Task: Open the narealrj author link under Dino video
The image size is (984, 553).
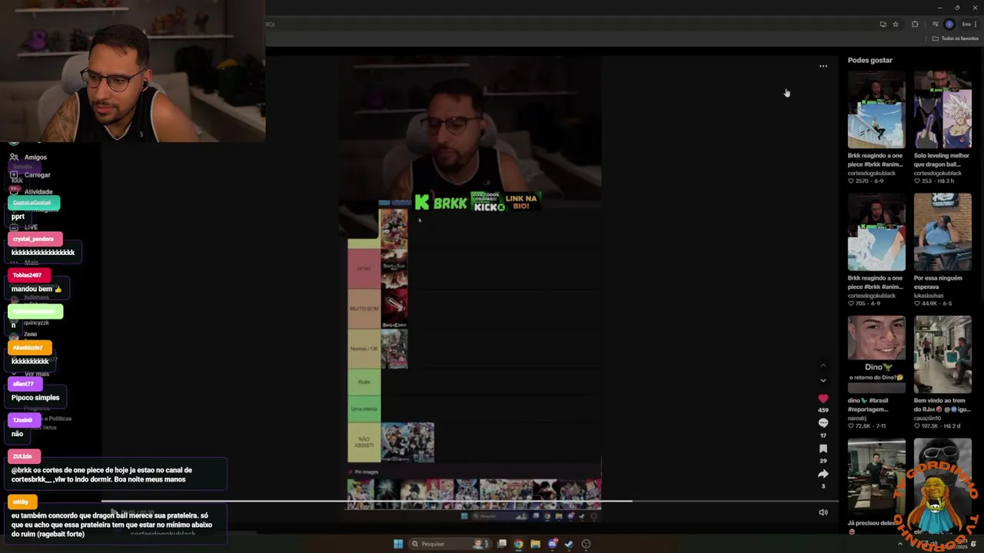Action: [x=859, y=418]
